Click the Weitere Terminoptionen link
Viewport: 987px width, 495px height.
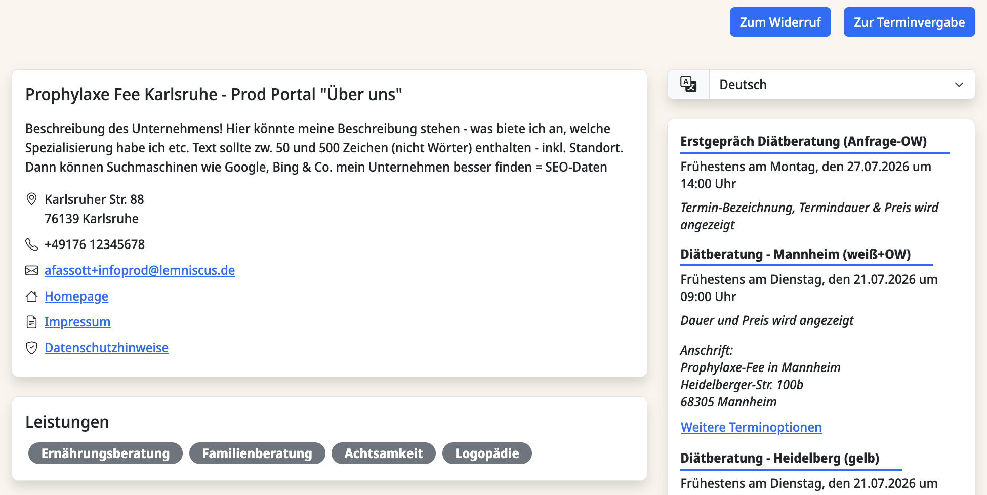[751, 427]
